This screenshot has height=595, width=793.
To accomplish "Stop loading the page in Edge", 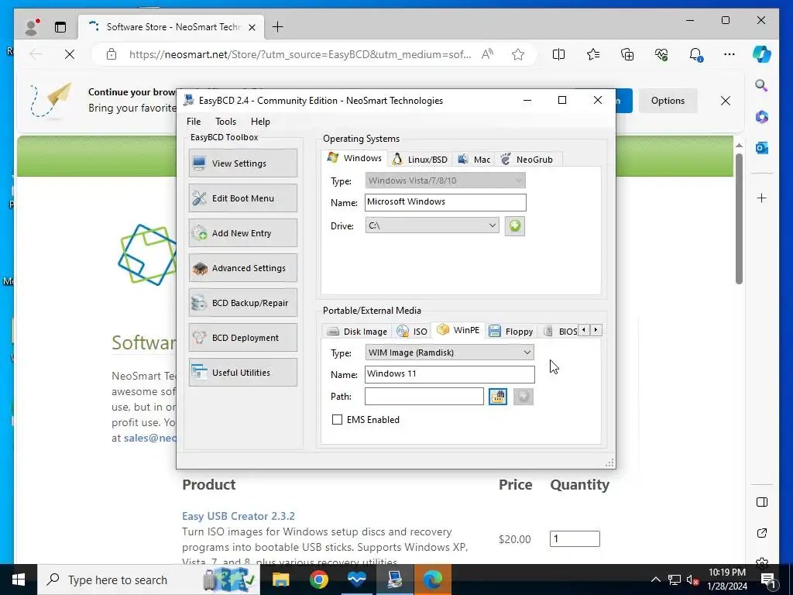I will (70, 54).
